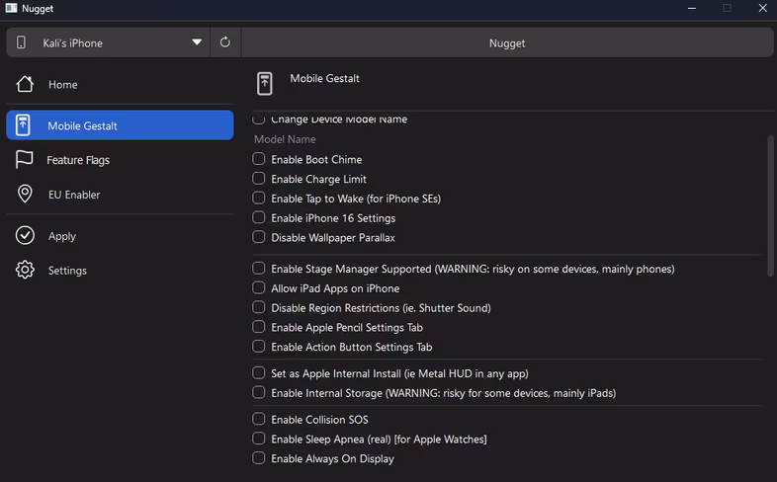This screenshot has height=482, width=777.
Task: Click the options list vertical scrollbar
Action: tap(770, 205)
